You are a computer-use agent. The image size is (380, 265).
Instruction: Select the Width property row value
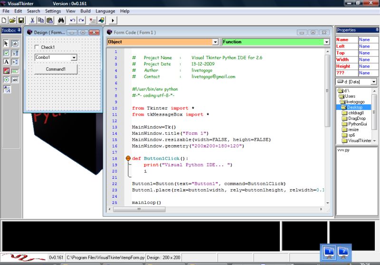point(368,59)
